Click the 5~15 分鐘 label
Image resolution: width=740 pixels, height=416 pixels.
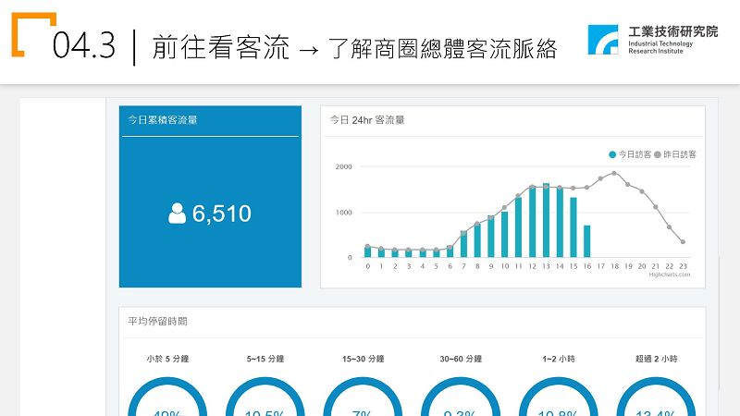tap(265, 359)
